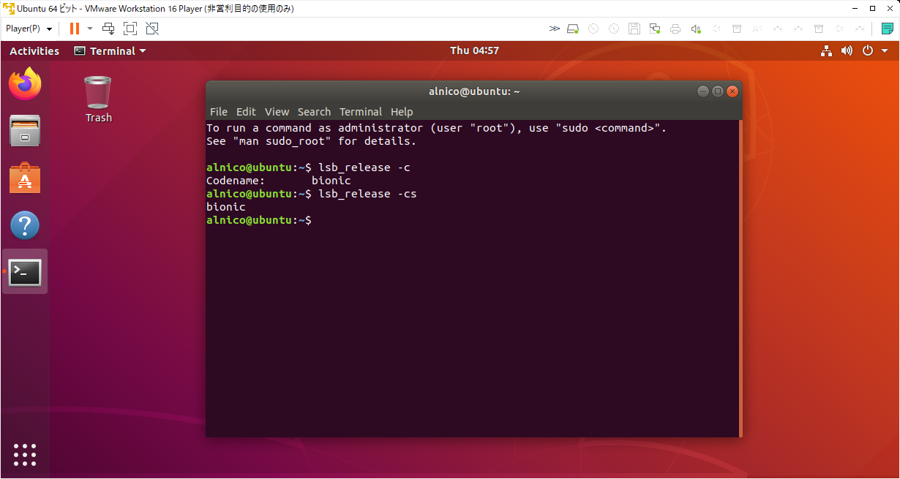The width and height of the screenshot is (900, 479).
Task: Minimize the terminal window
Action: pyautogui.click(x=702, y=91)
